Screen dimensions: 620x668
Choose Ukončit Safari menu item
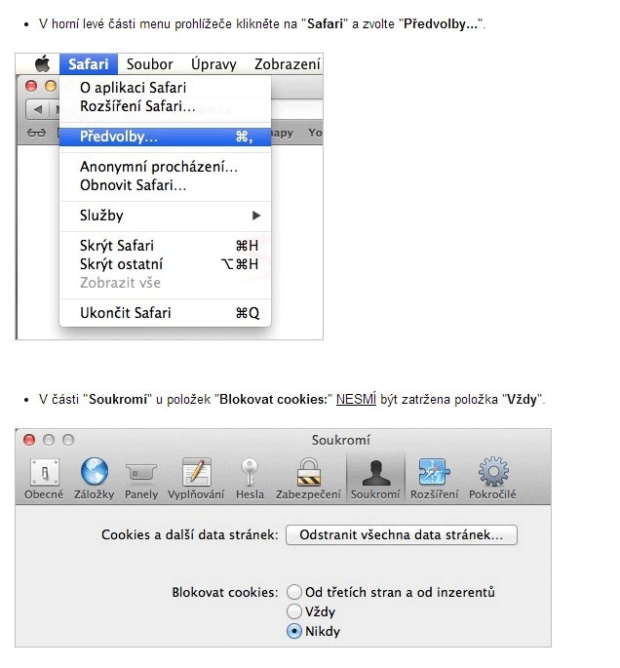165,313
